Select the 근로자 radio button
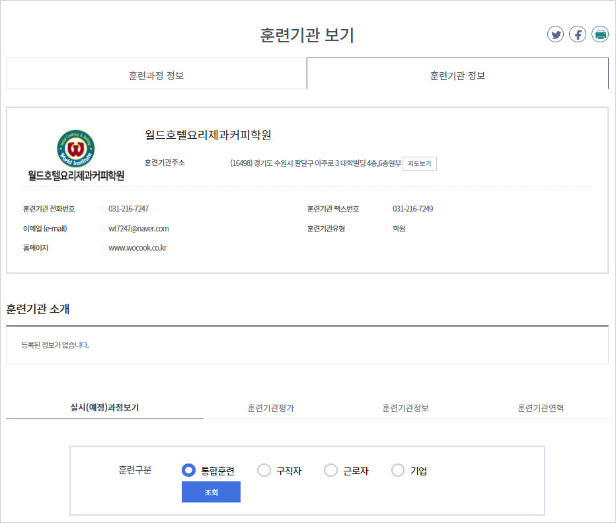This screenshot has width=616, height=523. coord(330,470)
